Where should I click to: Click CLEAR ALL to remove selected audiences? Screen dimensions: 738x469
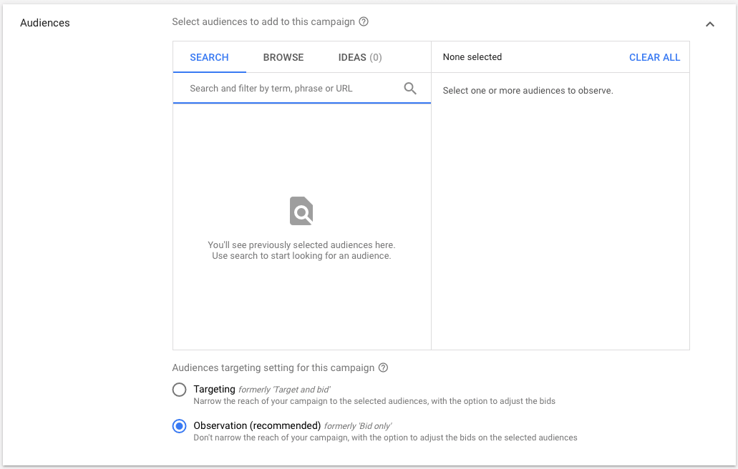pyautogui.click(x=654, y=57)
